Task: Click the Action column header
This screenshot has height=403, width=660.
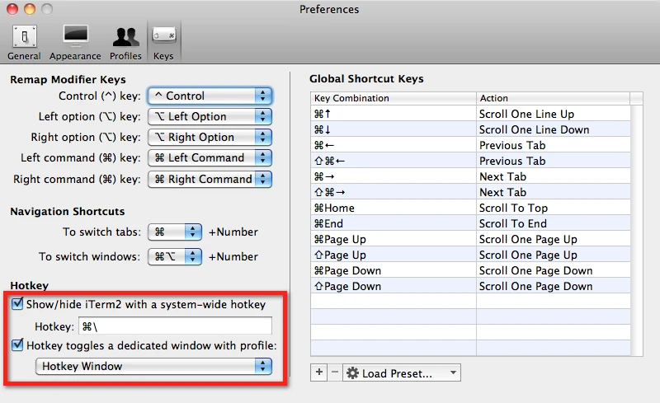Action: pyautogui.click(x=553, y=98)
